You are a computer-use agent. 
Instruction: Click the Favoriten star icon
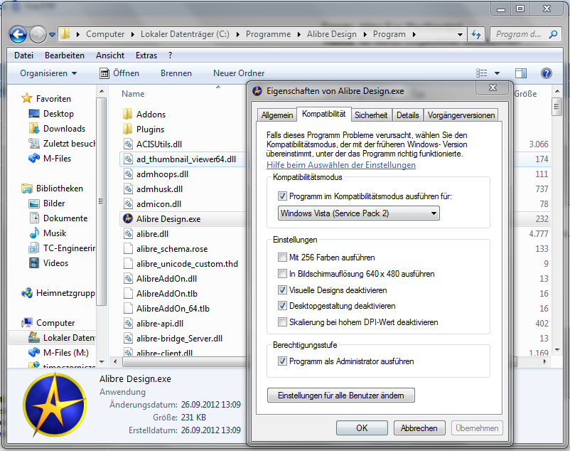26,98
